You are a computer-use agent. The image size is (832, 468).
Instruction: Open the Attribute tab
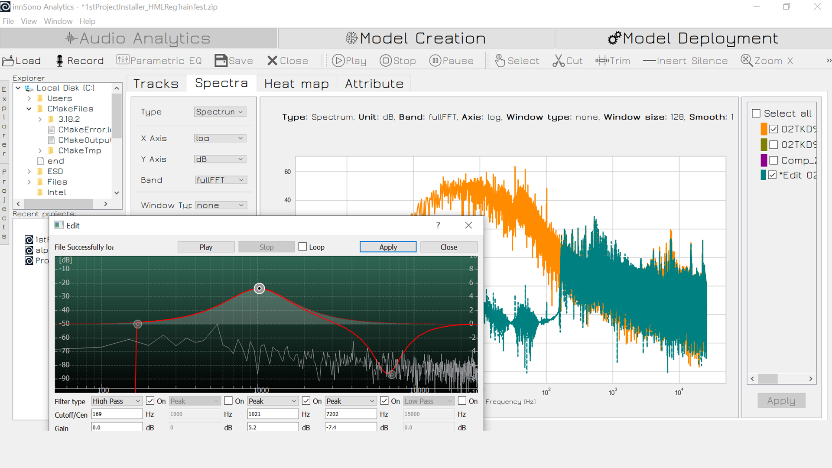374,84
